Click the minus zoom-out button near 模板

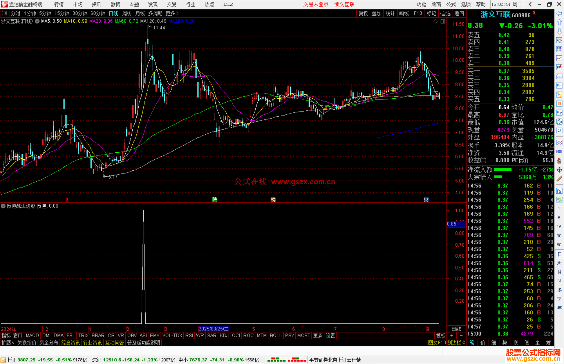tap(461, 336)
